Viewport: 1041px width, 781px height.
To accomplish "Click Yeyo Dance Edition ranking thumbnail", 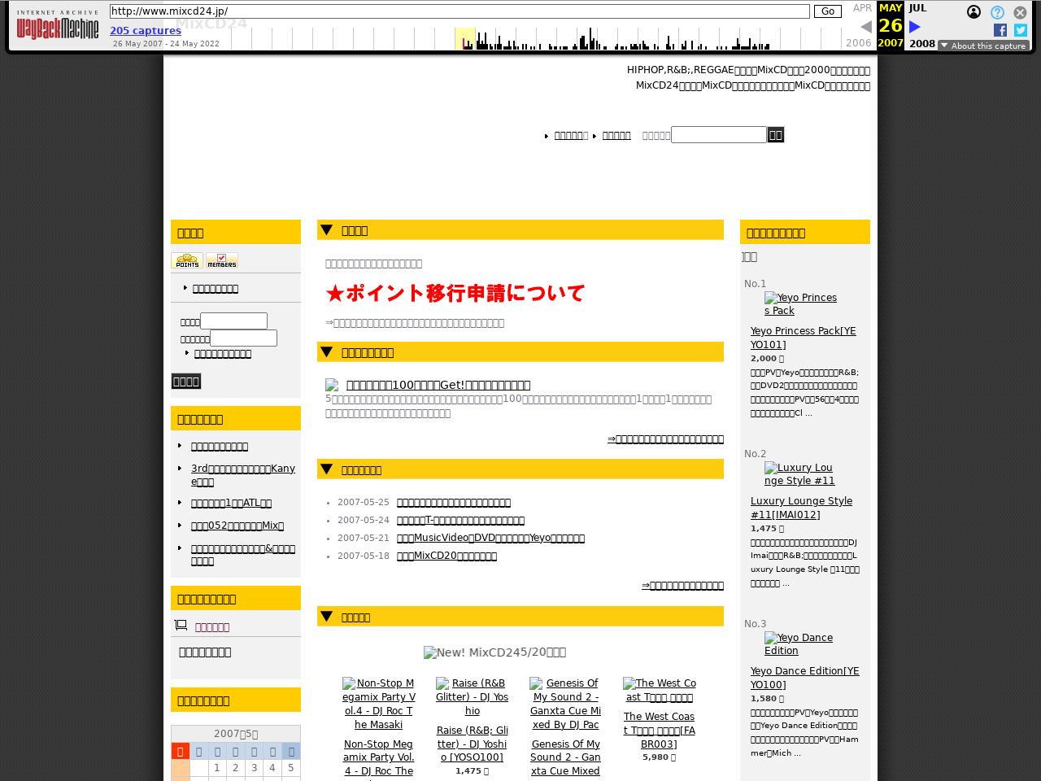I will click(799, 644).
